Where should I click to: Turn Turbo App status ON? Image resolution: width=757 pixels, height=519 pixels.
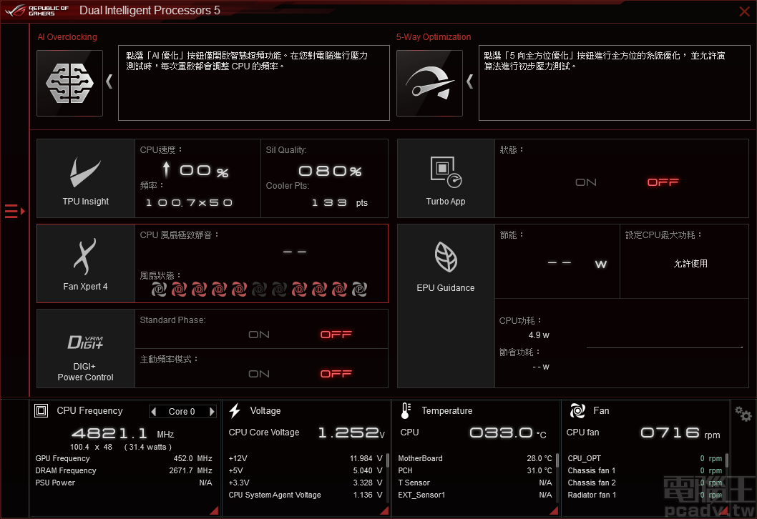[586, 182]
